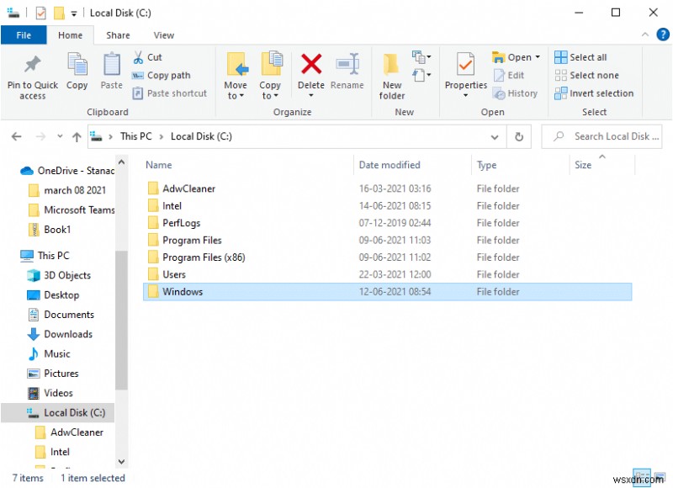Viewport: 673px width, 488px height.
Task: Open the Copy to menu
Action: tap(270, 76)
